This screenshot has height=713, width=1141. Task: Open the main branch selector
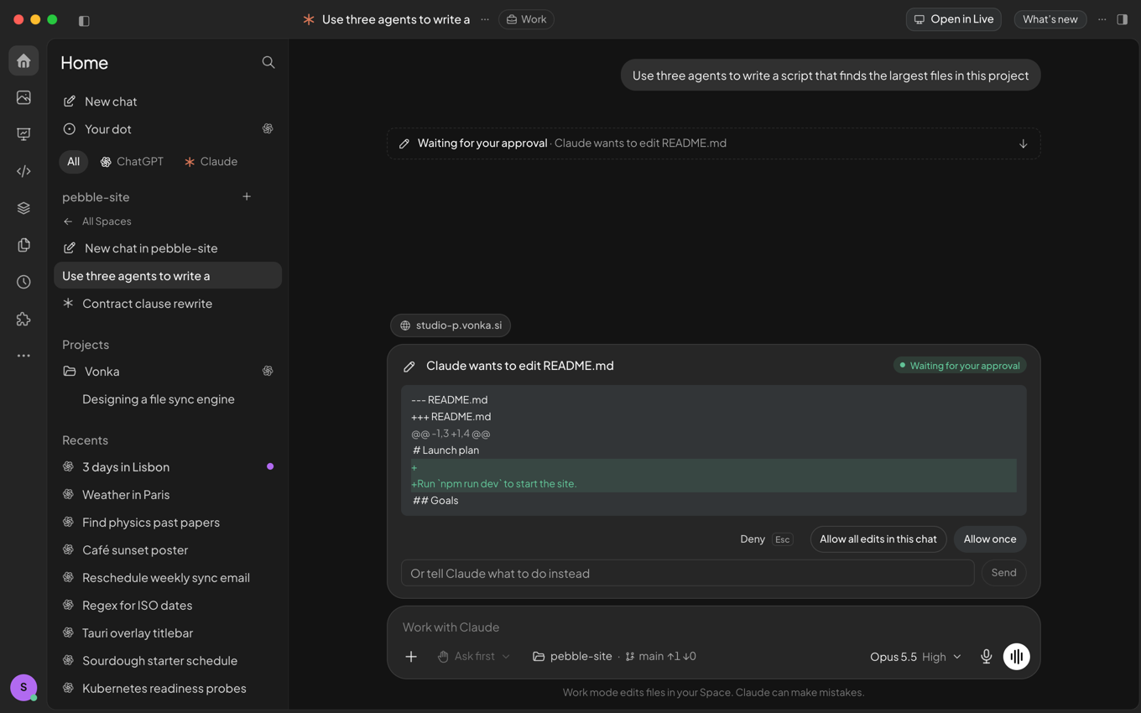pyautogui.click(x=660, y=657)
